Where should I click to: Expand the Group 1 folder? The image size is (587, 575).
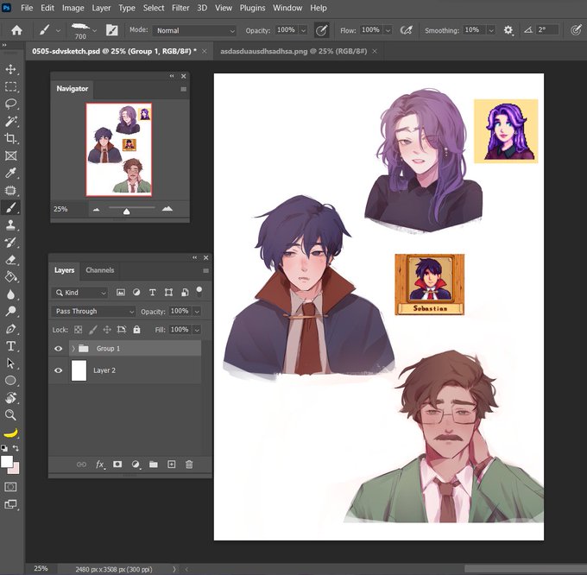point(73,349)
